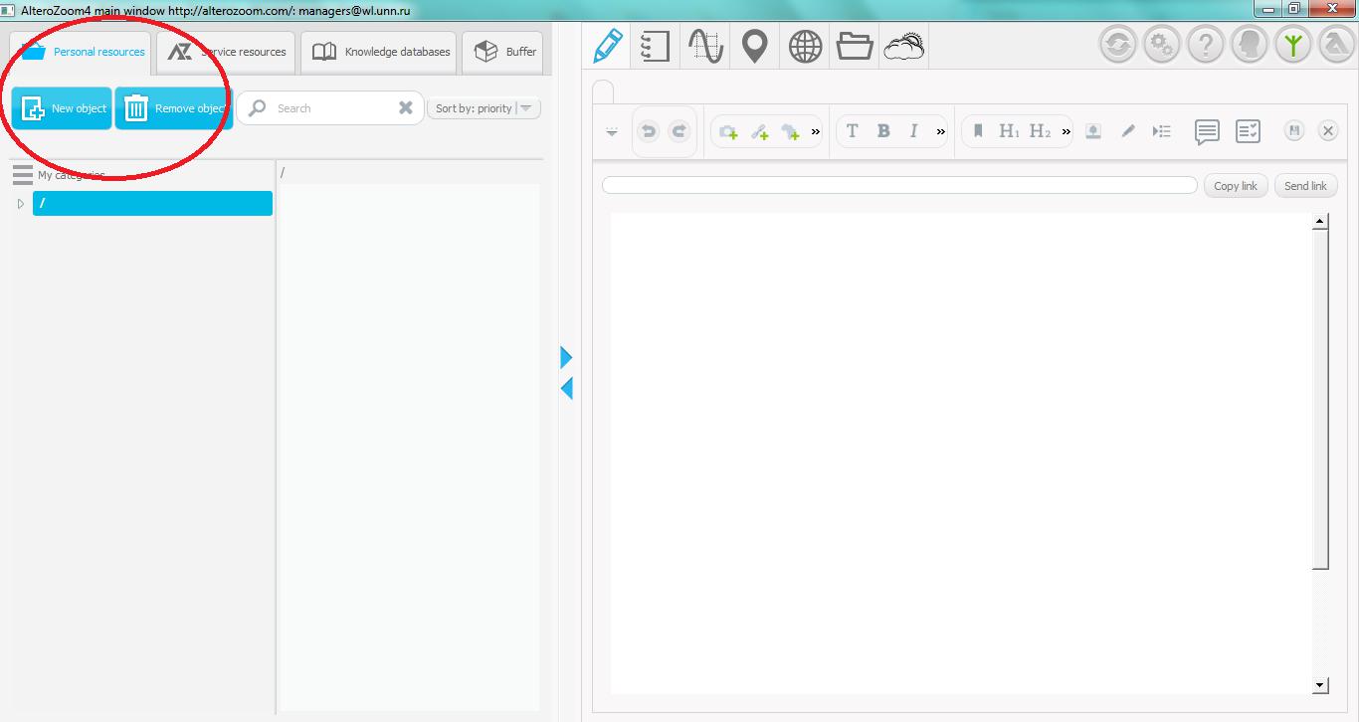Open the globe web browser tab

coord(805,47)
